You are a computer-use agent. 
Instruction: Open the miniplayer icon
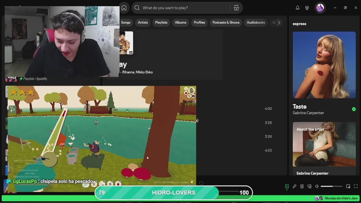pos(348,186)
